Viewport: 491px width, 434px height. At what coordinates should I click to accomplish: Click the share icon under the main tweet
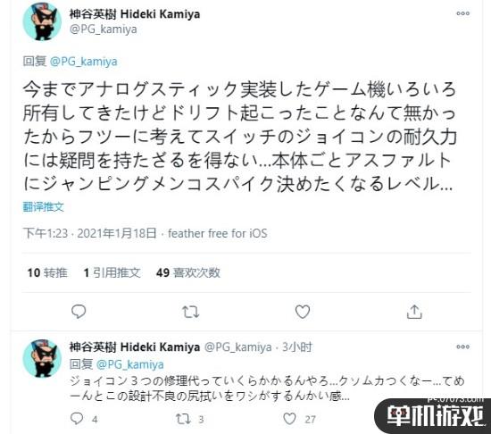pyautogui.click(x=414, y=312)
